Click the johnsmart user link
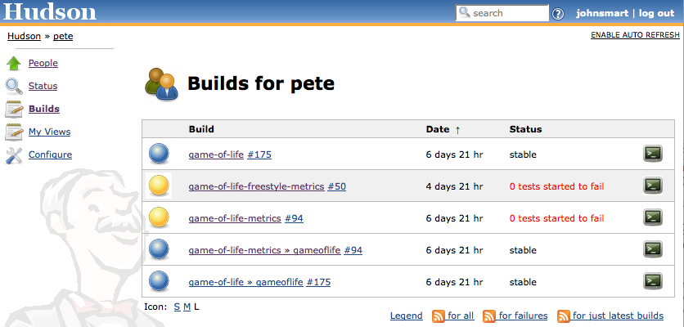Screen dimensions: 684x327 click(x=602, y=13)
